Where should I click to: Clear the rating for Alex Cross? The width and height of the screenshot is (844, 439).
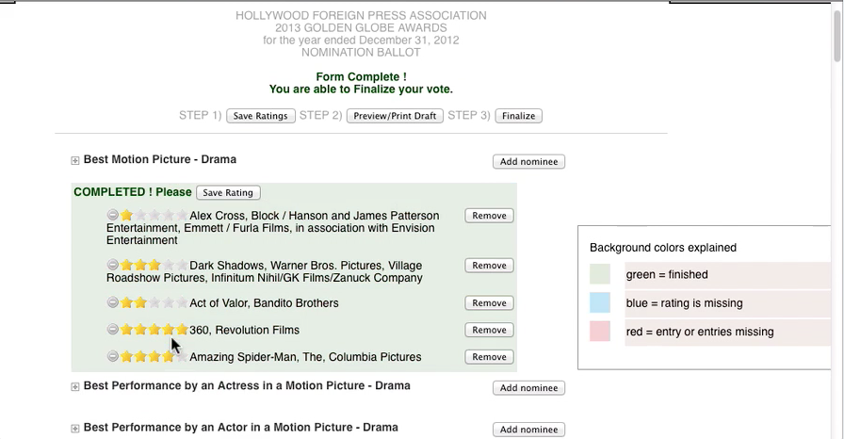(x=112, y=216)
